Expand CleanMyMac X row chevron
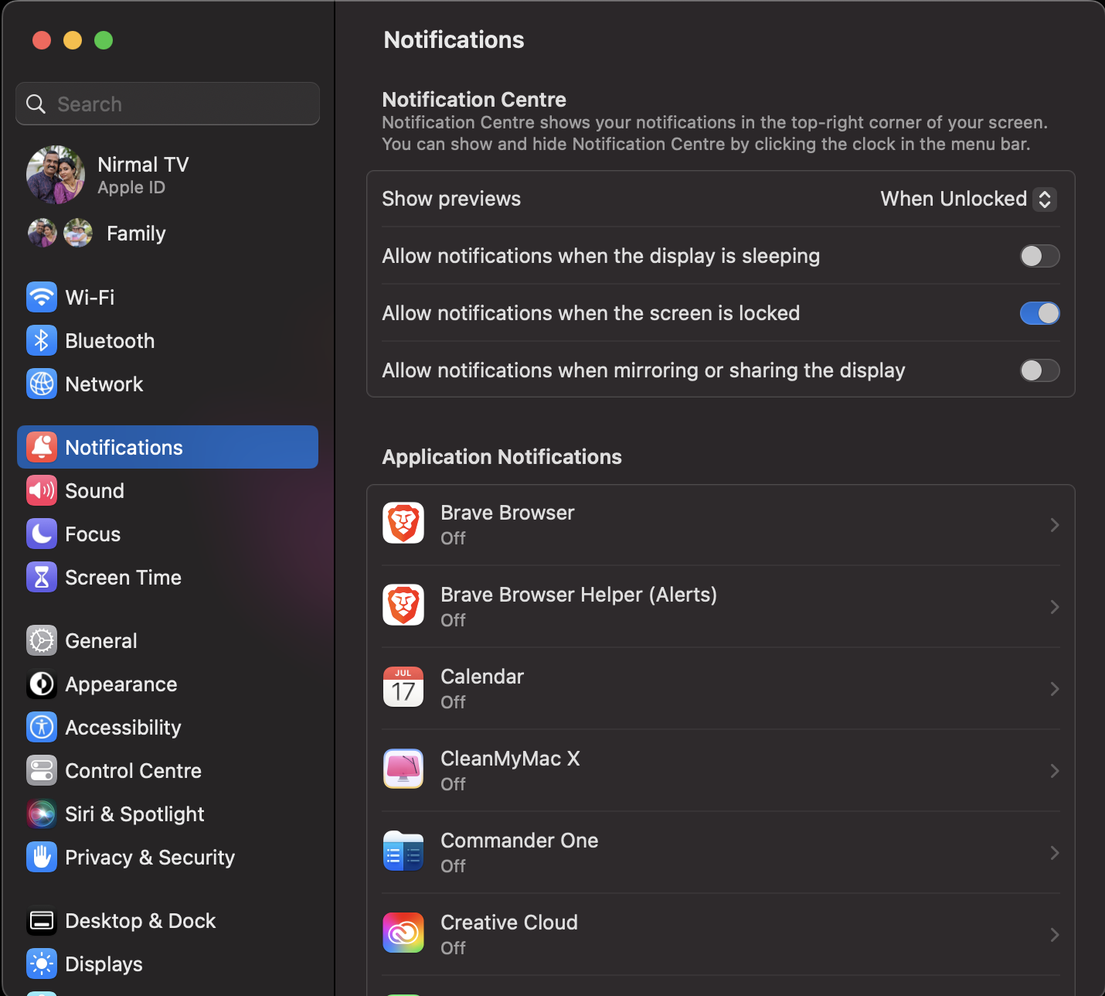The height and width of the screenshot is (996, 1105). pos(1055,771)
